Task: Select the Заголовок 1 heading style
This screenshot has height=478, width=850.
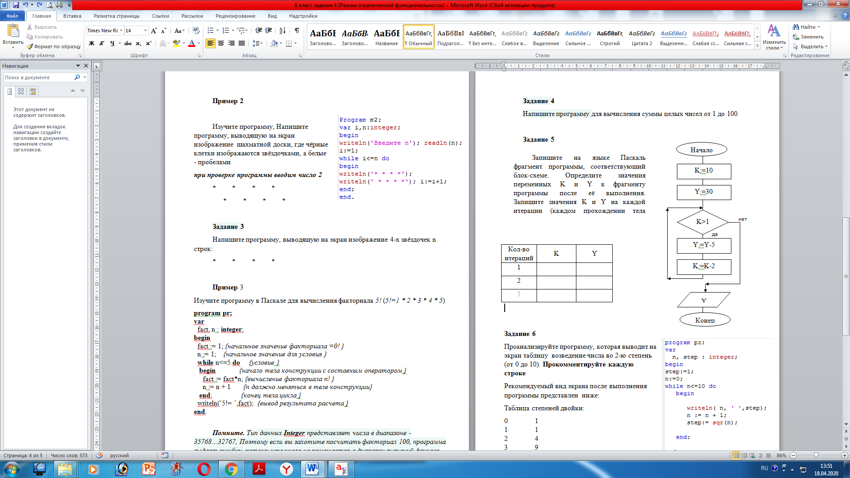Action: pos(323,37)
